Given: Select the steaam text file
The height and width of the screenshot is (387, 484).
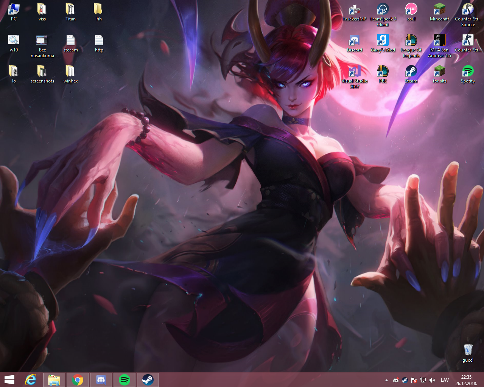Looking at the screenshot, I should [x=70, y=43].
